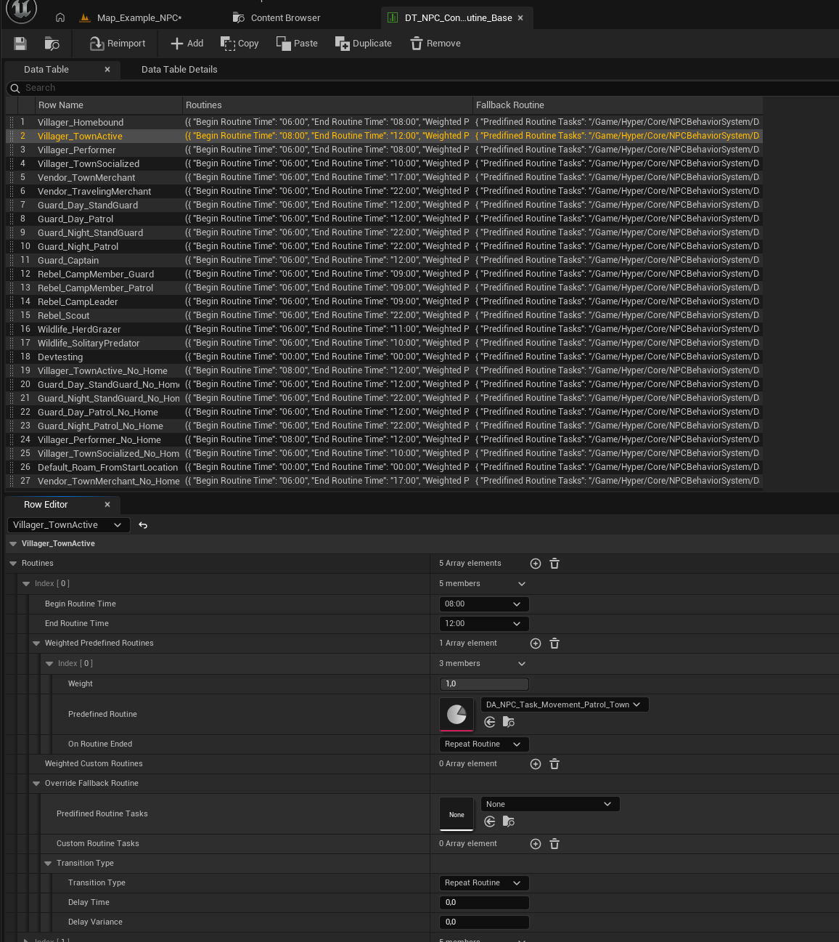
Task: Click the Reimport toolbar button
Action: (x=118, y=44)
